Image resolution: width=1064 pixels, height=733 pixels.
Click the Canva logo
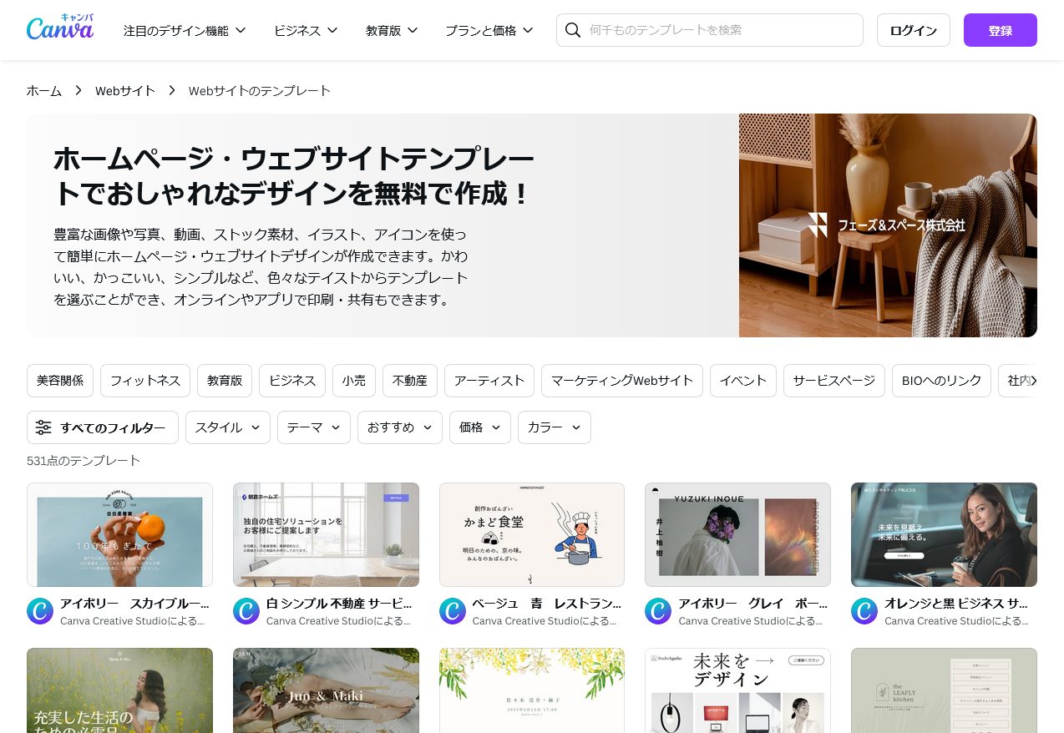coord(60,28)
